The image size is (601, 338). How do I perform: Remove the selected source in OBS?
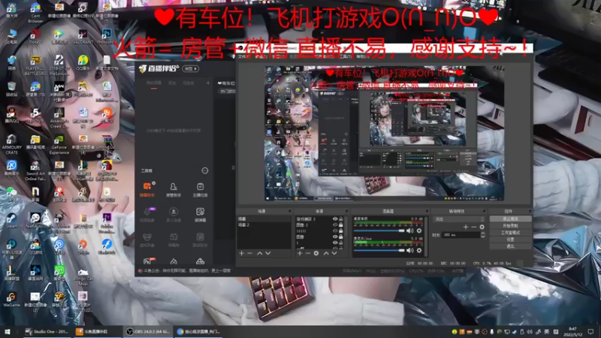coord(308,253)
